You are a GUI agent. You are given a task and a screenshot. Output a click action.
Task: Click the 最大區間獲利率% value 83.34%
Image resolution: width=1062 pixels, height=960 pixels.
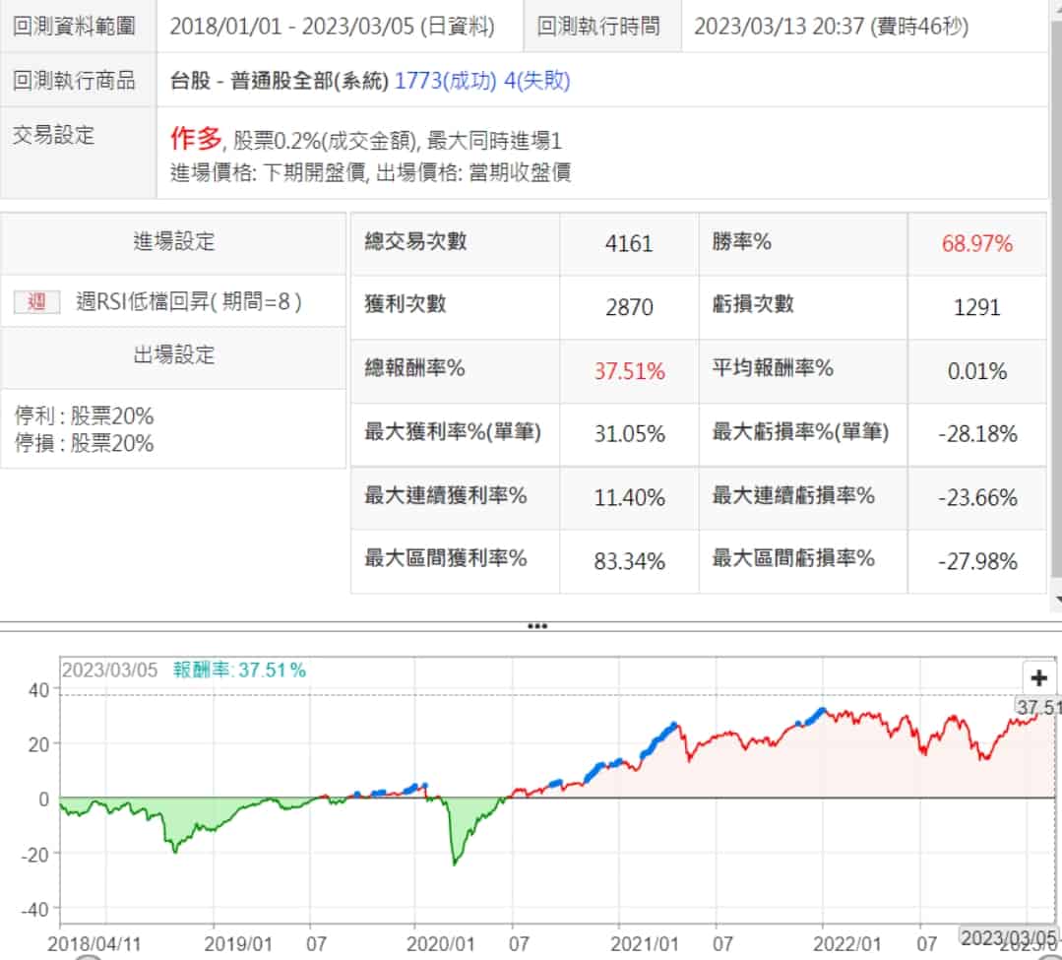click(x=629, y=561)
